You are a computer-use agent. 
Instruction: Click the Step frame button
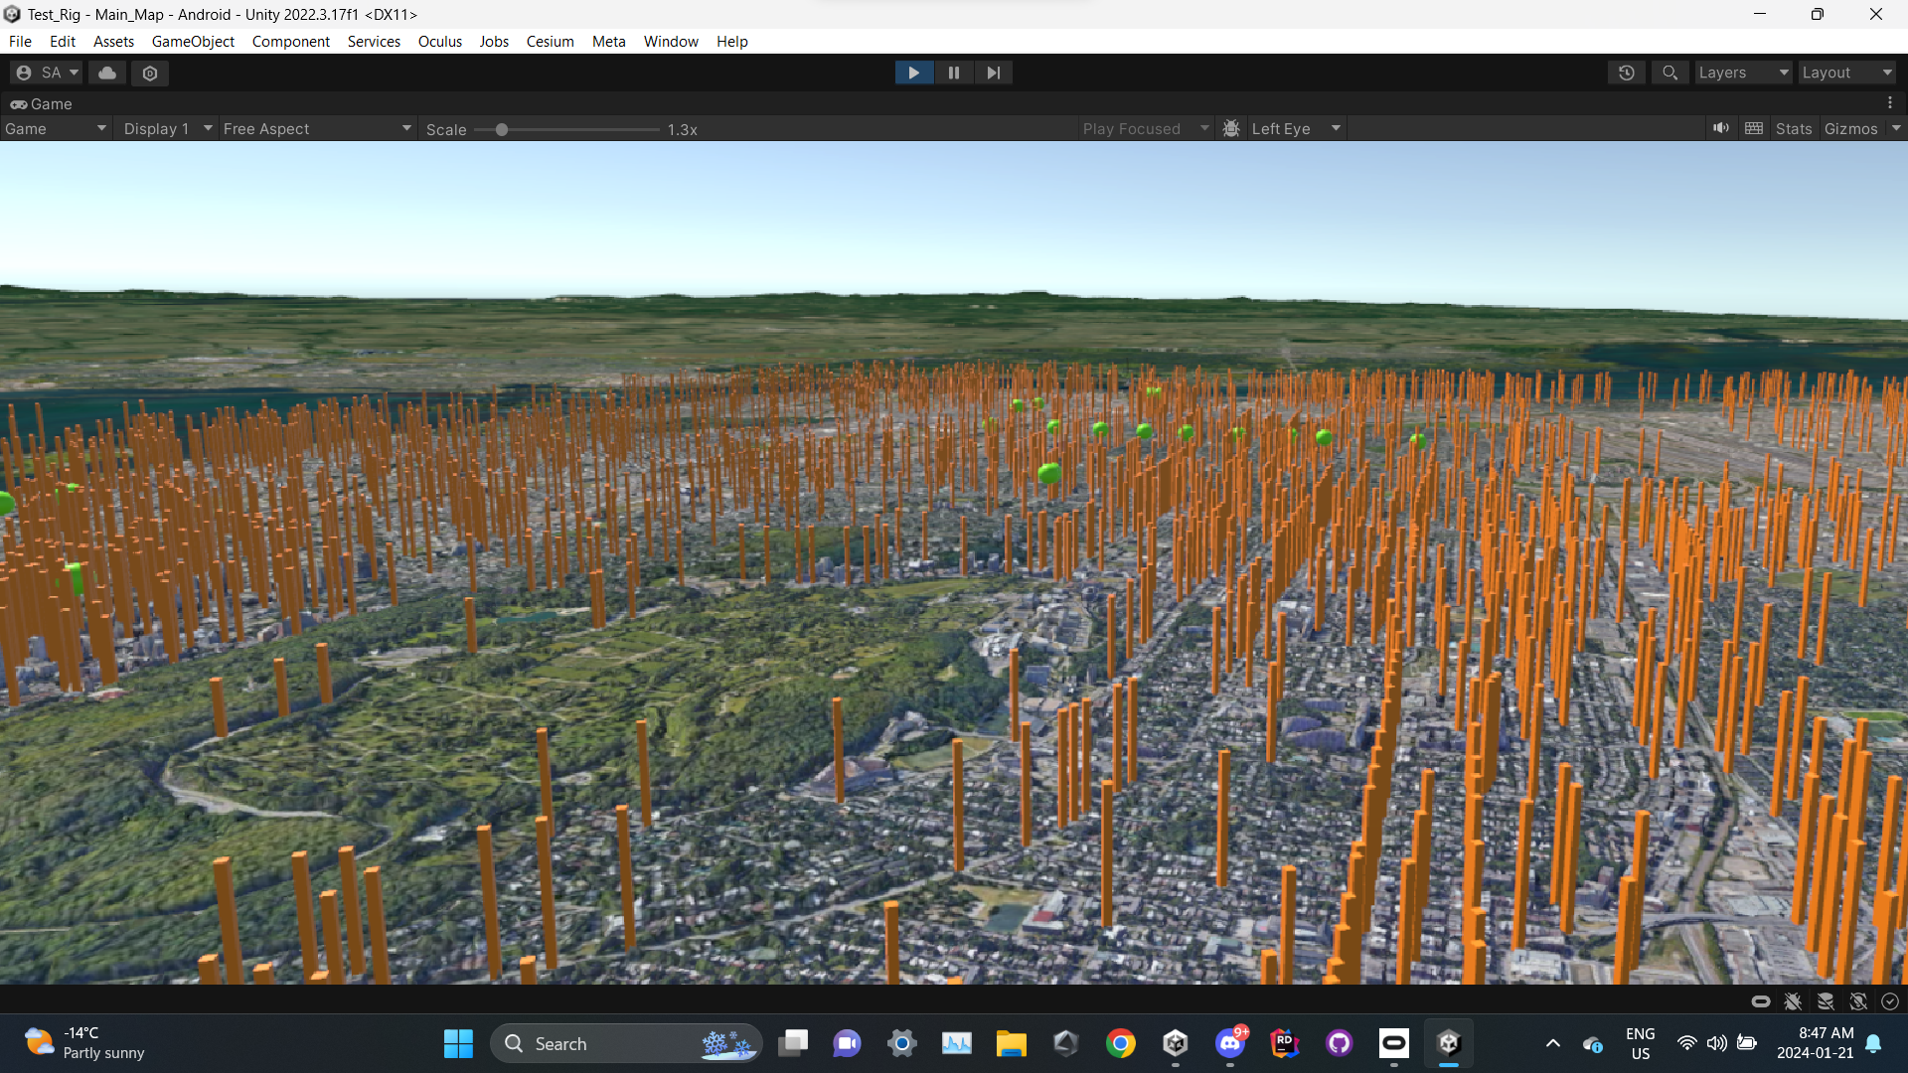coord(993,73)
